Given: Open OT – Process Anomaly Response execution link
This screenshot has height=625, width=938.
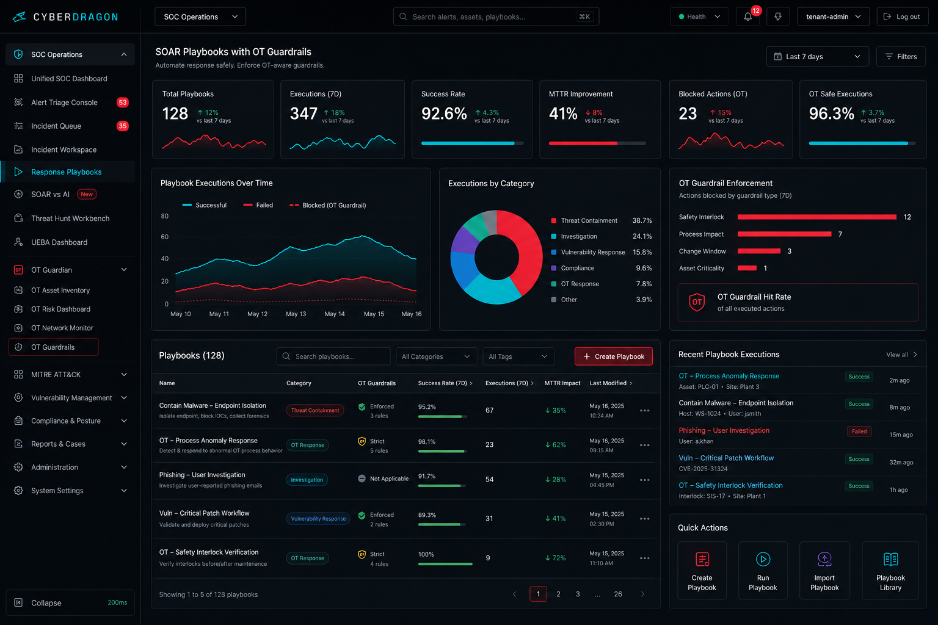Looking at the screenshot, I should point(729,376).
